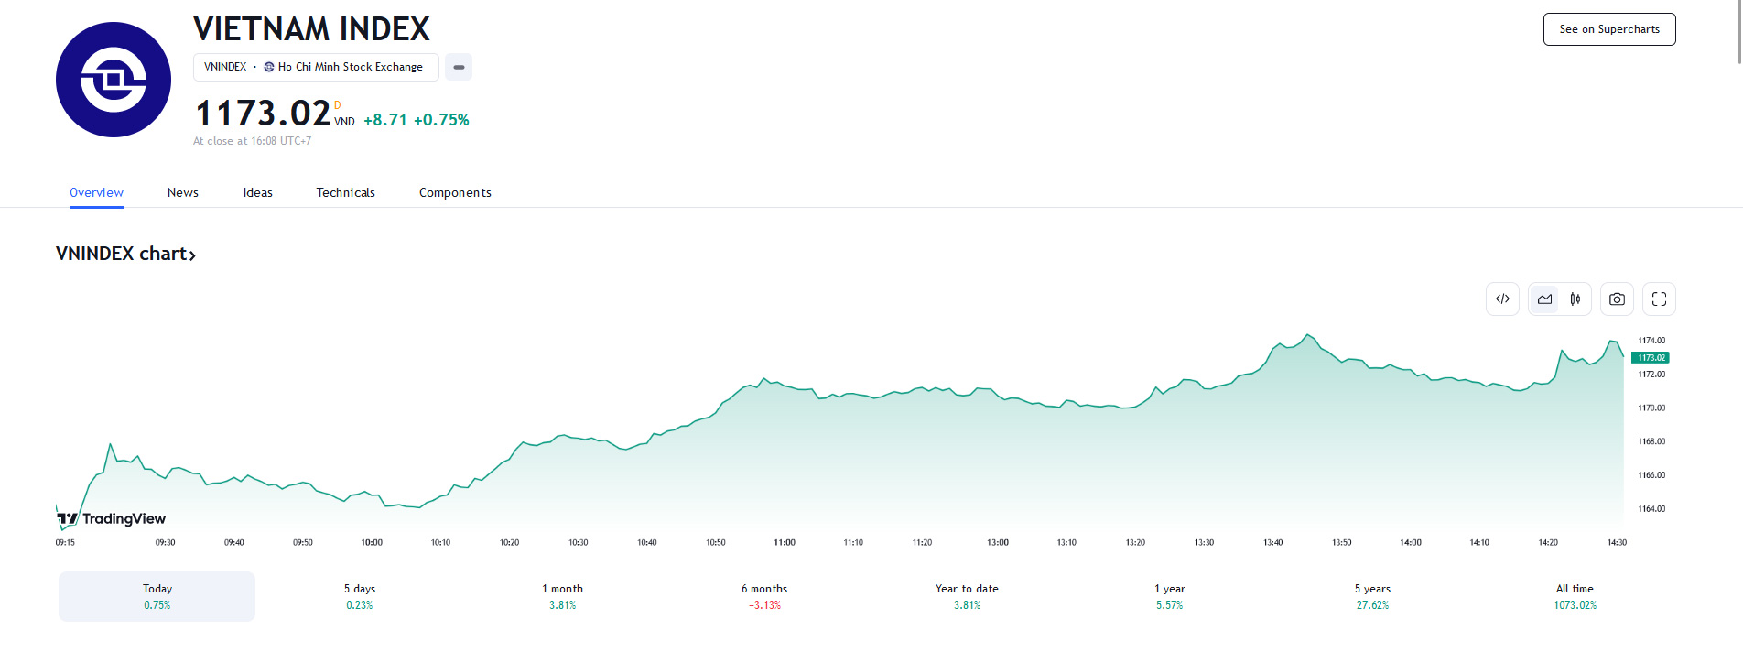Click the page vertical scrollbar
Screen dimensions: 1743x663
(x=1738, y=32)
